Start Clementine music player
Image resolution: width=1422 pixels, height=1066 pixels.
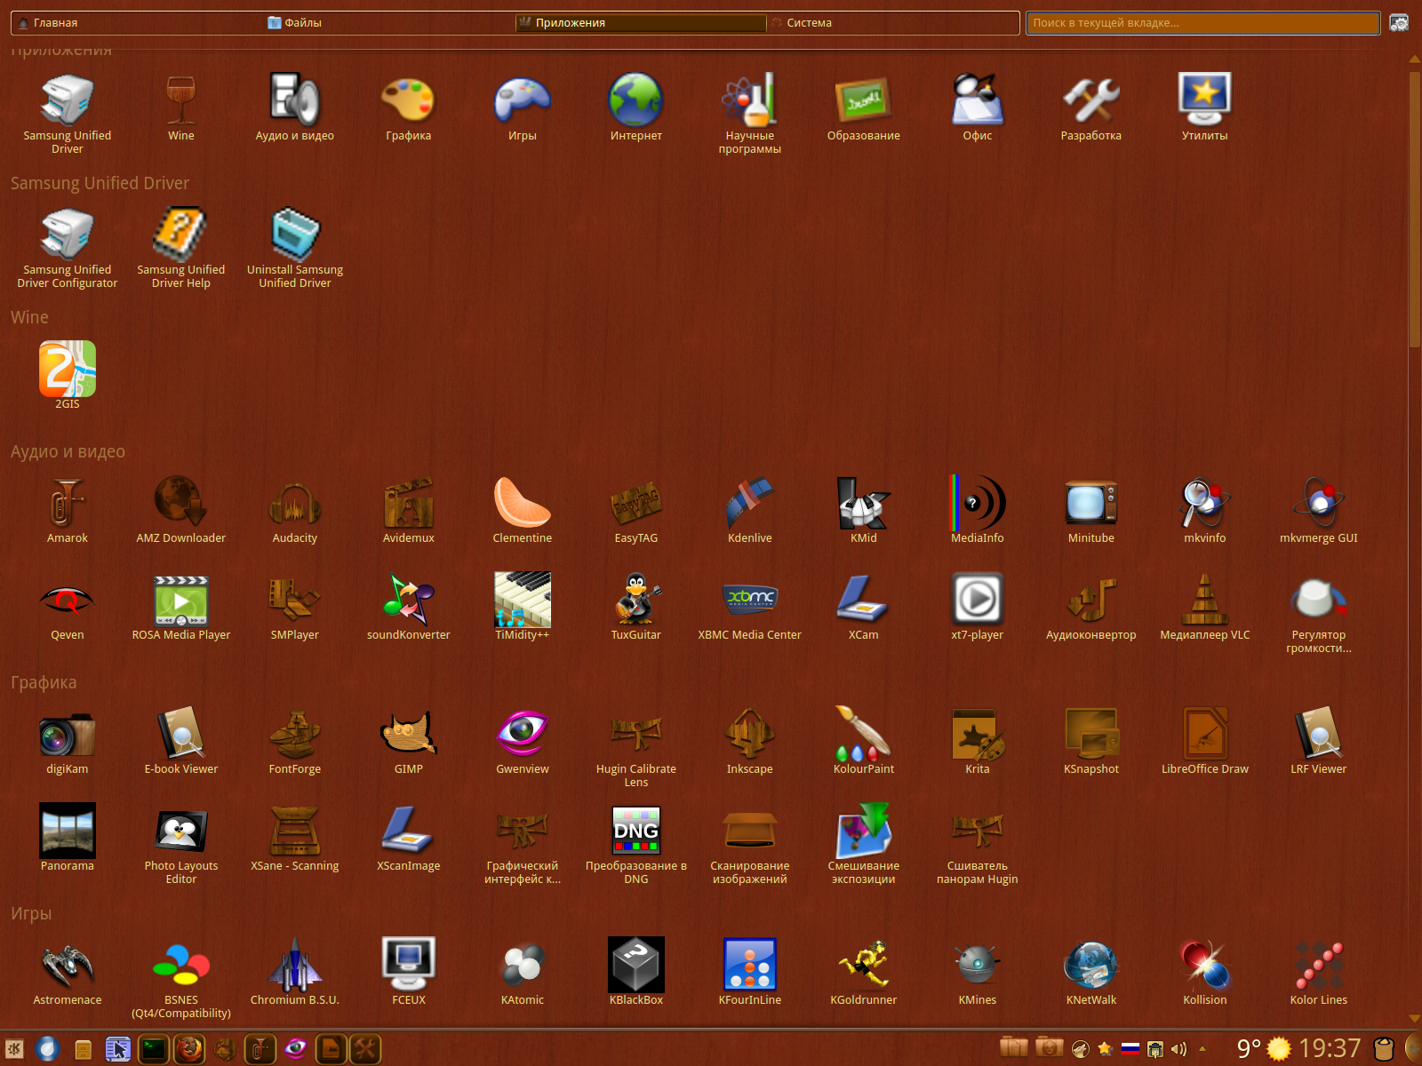pos(523,511)
